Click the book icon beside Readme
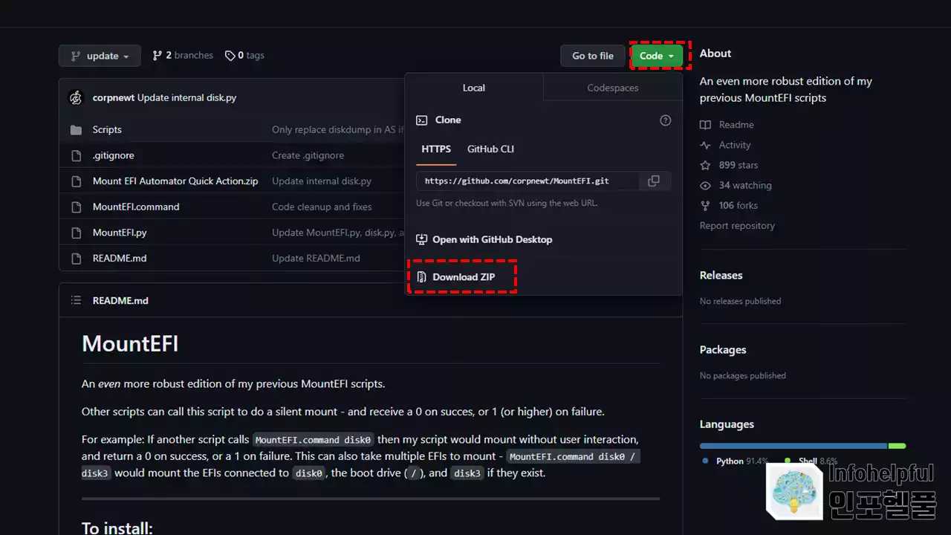Image resolution: width=951 pixels, height=535 pixels. (x=705, y=125)
